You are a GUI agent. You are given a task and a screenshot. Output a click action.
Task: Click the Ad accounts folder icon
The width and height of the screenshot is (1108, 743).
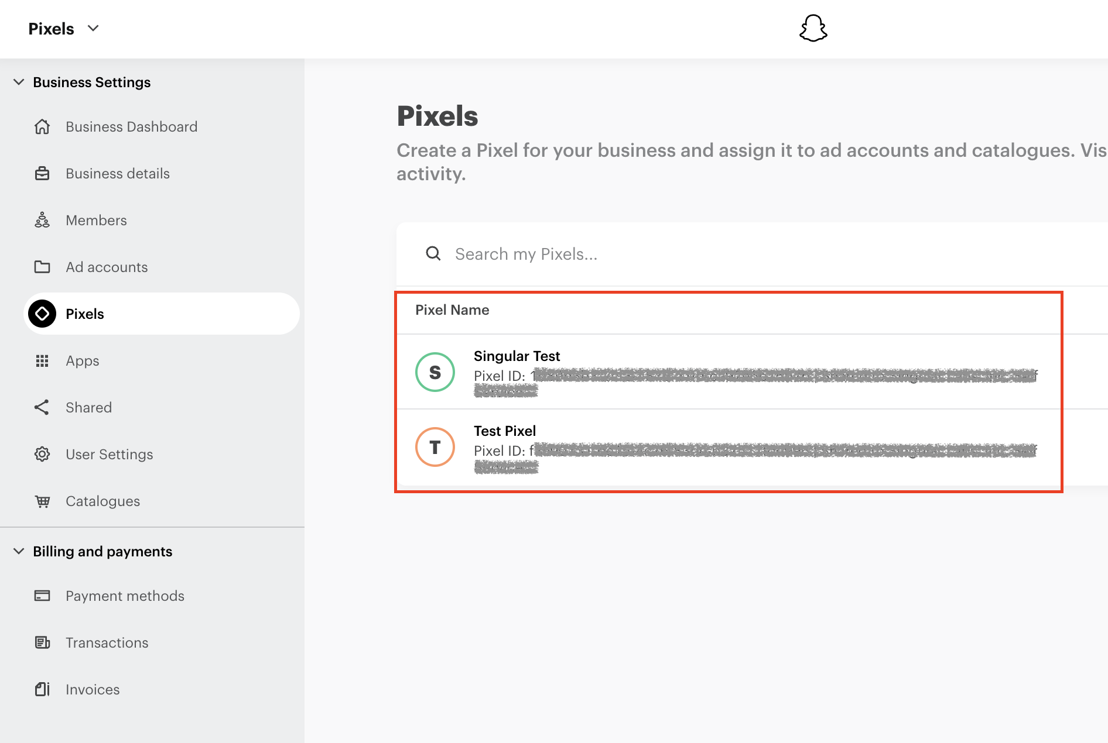pos(42,267)
